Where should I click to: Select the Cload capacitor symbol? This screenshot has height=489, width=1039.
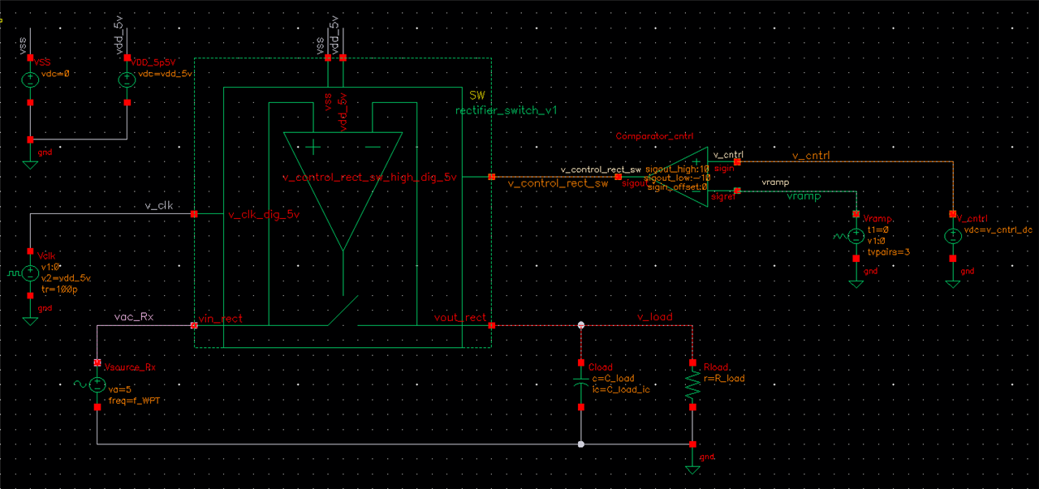(x=580, y=384)
